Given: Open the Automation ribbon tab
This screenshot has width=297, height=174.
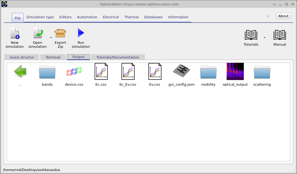Looking at the screenshot, I should (87, 17).
